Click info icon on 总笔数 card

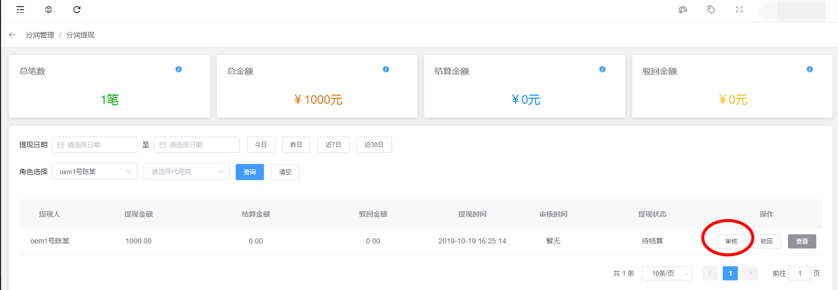tap(179, 69)
